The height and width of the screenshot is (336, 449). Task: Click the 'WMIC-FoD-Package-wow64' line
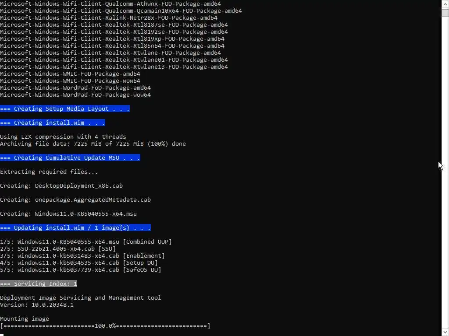pyautogui.click(x=70, y=80)
